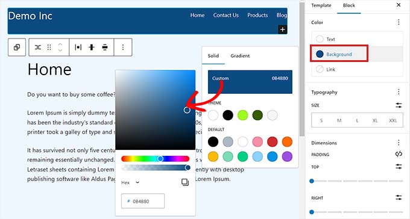The width and height of the screenshot is (410, 219).
Task: Open the align width icon in toolbar
Action: click(x=105, y=48)
